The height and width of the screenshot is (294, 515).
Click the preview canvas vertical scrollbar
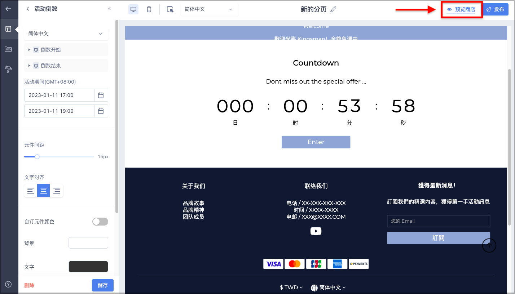[x=510, y=147]
